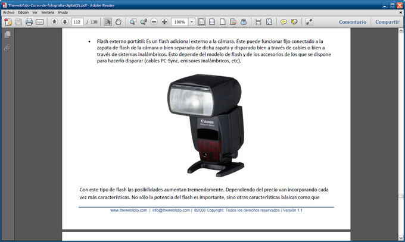Click the info@thewebfoto.com email link

[171, 210]
